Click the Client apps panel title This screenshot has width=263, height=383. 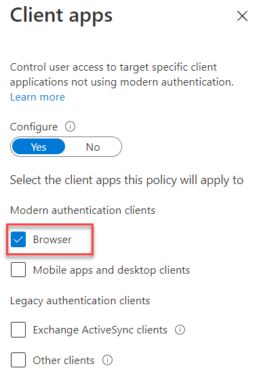tap(61, 16)
